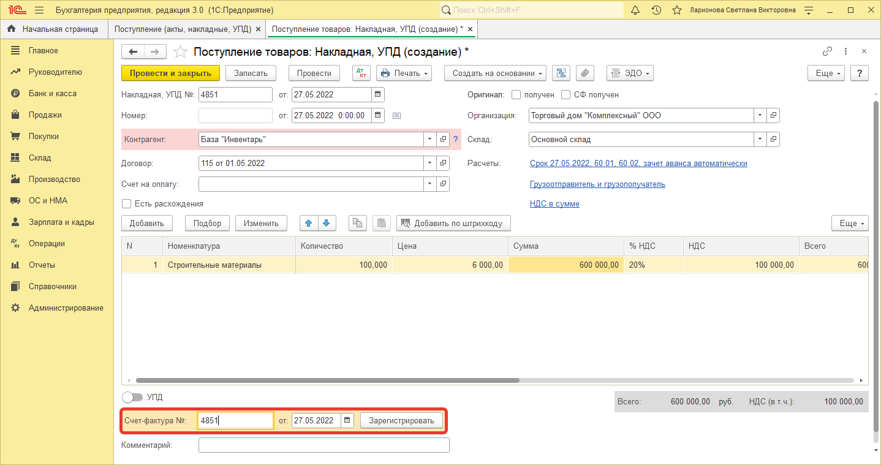The width and height of the screenshot is (881, 465).
Task: Open service settings icon next to user name
Action: tap(809, 10)
